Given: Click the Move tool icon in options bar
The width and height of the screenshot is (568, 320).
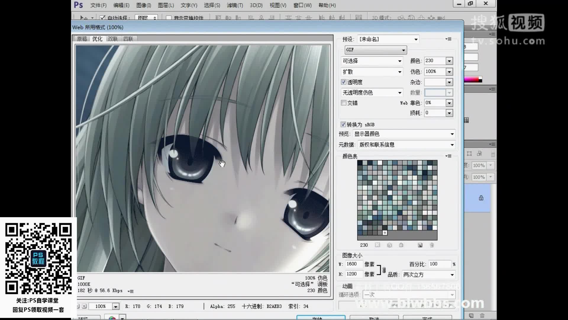Looking at the screenshot, I should tap(84, 18).
